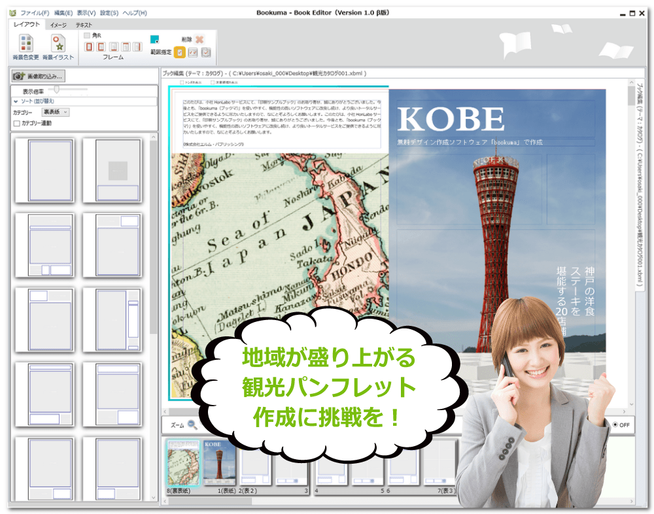Open the ファイル(F) menu
The image size is (654, 514).
pyautogui.click(x=34, y=12)
